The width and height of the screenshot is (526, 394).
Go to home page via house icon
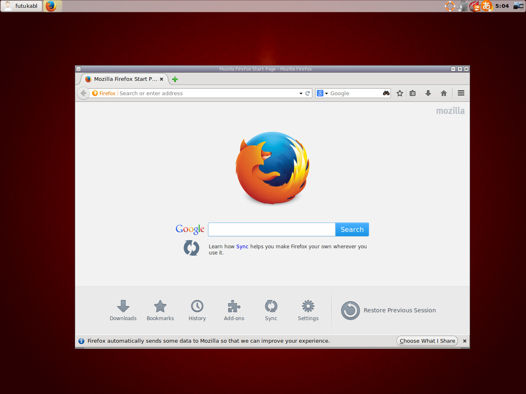click(x=444, y=93)
